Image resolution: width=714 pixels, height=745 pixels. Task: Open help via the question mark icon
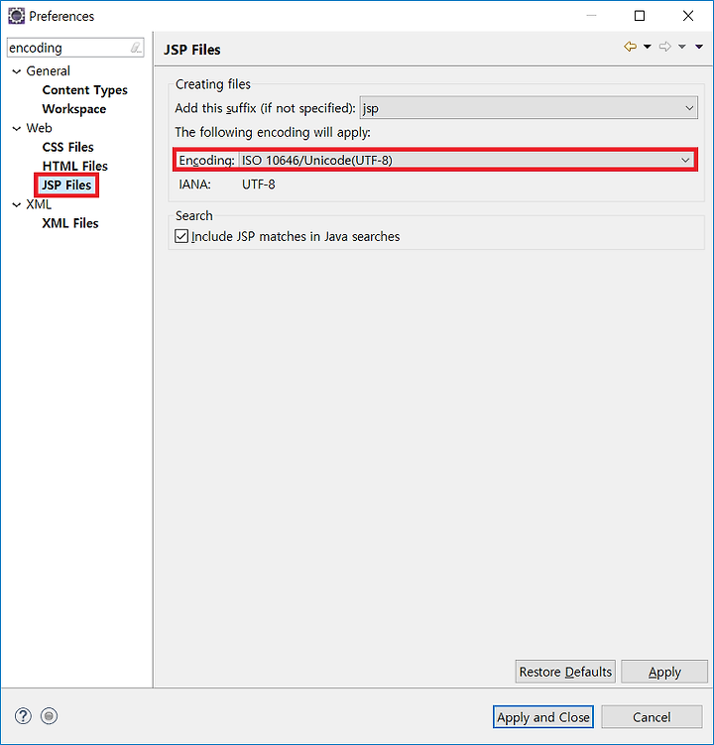(x=23, y=715)
